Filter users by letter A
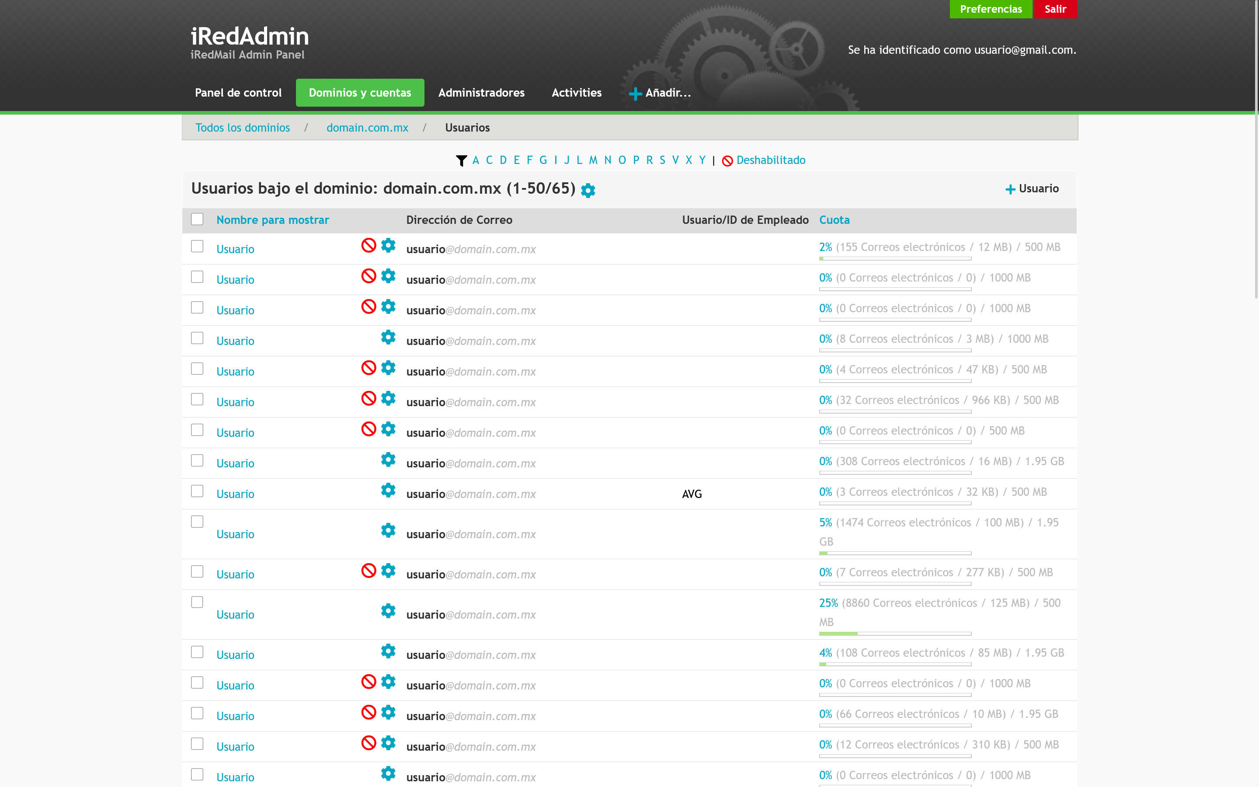 476,160
